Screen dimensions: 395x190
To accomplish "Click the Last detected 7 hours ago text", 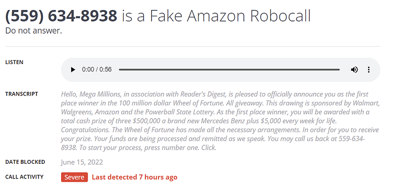I will click(134, 177).
